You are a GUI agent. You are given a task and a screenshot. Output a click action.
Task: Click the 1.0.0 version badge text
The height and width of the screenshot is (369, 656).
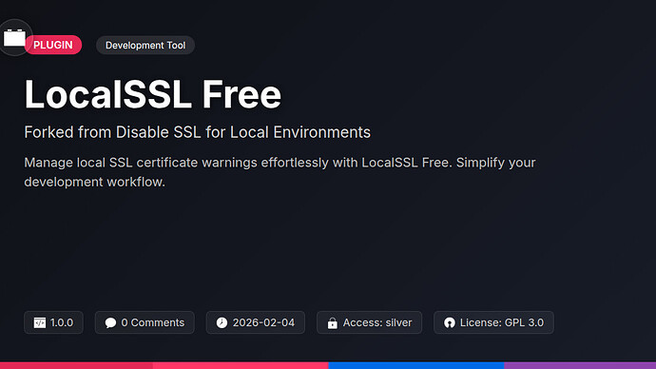pos(62,322)
